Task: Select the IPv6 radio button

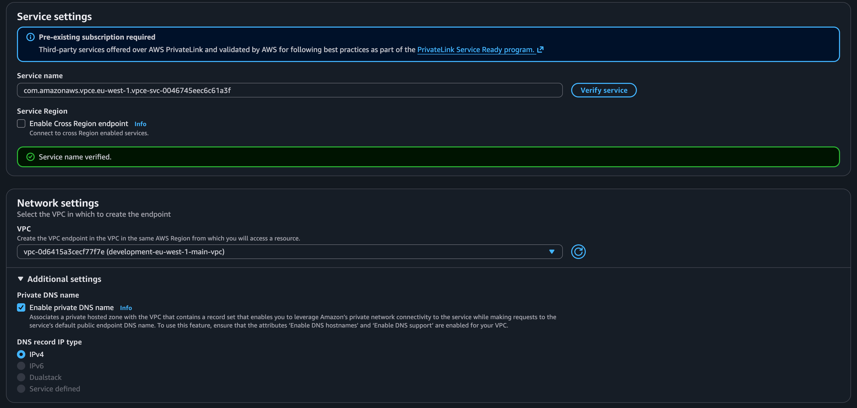Action: [21, 366]
